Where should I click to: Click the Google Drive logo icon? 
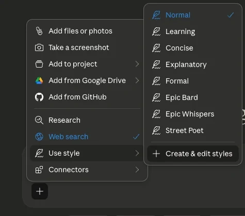39,80
